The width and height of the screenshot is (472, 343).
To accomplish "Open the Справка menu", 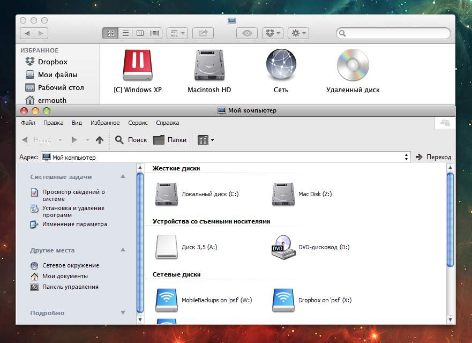I will pyautogui.click(x=167, y=123).
